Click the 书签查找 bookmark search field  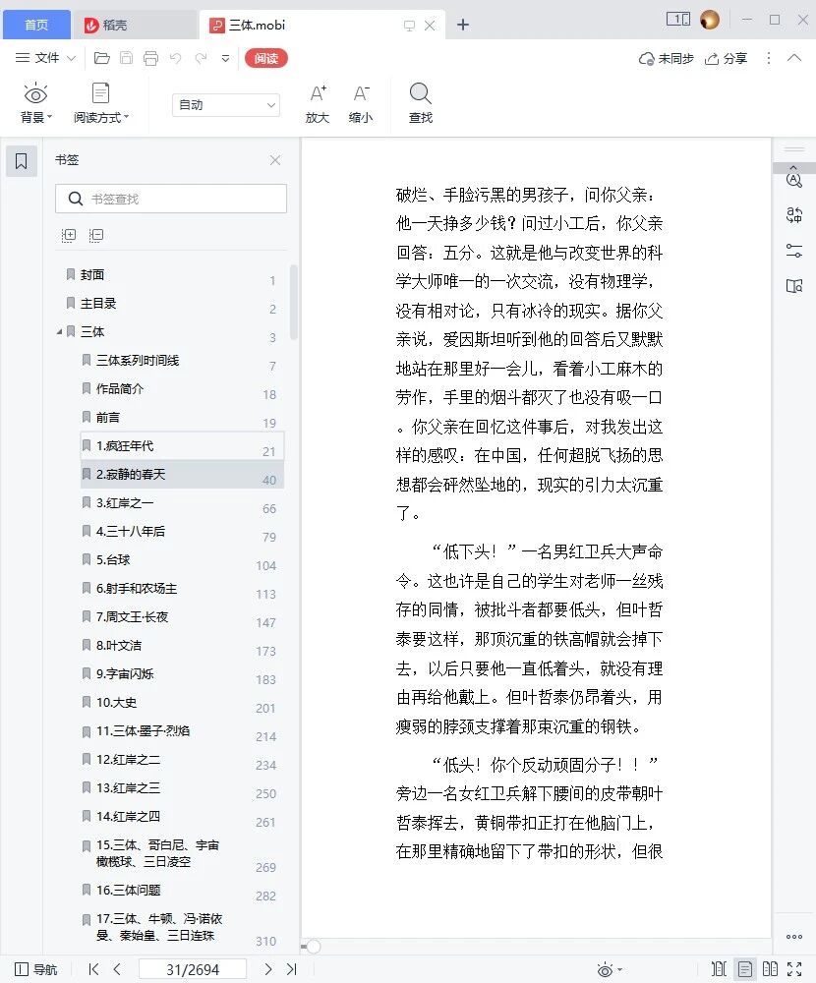171,199
